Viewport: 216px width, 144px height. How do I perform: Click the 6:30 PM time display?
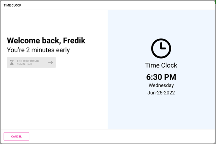(x=161, y=77)
